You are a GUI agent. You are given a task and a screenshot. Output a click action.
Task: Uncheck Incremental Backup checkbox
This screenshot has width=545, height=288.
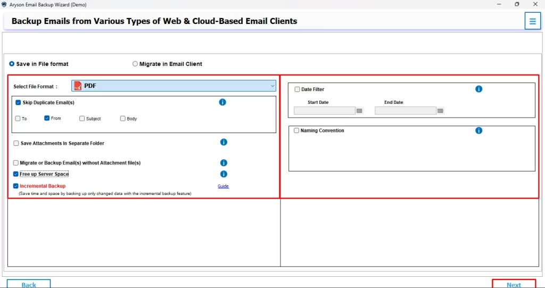click(15, 186)
